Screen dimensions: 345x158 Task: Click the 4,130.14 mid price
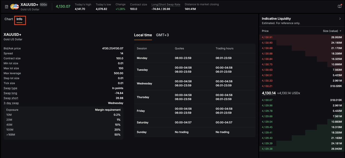tap(269, 93)
